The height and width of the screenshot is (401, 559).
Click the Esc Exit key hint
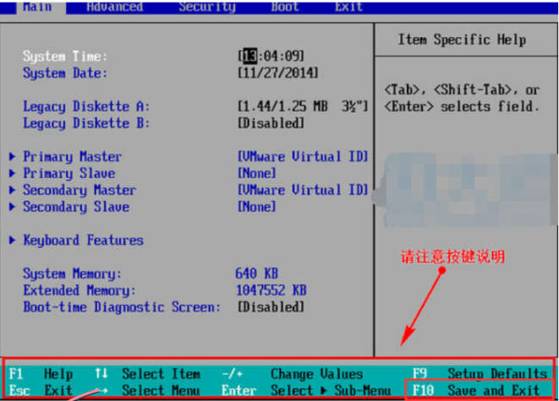tap(41, 391)
